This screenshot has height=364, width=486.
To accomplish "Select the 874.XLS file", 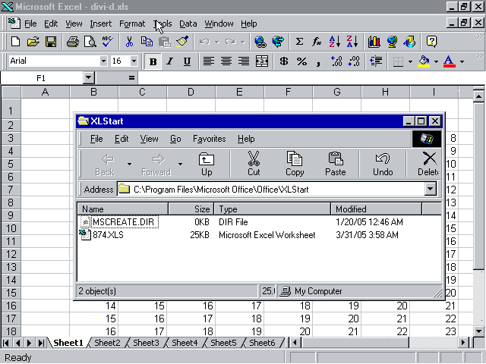I will [x=108, y=235].
